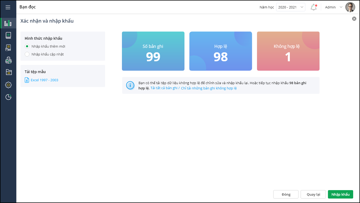Open the bar chart dashboard icon

[x=8, y=23]
